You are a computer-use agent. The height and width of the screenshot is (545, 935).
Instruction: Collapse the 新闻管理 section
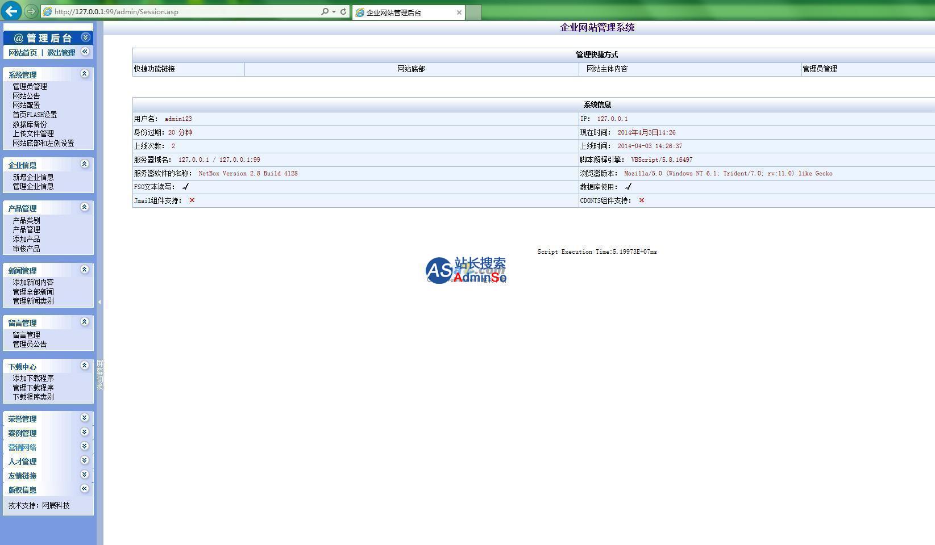[x=84, y=270]
